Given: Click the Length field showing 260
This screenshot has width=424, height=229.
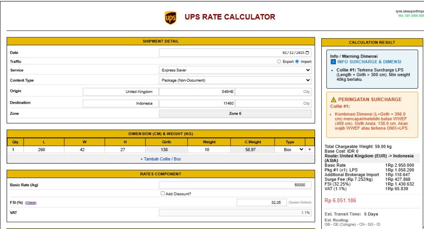Looking at the screenshot, I should click(x=41, y=149).
